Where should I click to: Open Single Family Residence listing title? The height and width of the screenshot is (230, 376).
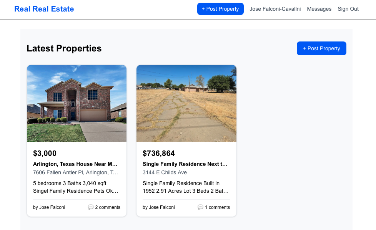click(185, 164)
